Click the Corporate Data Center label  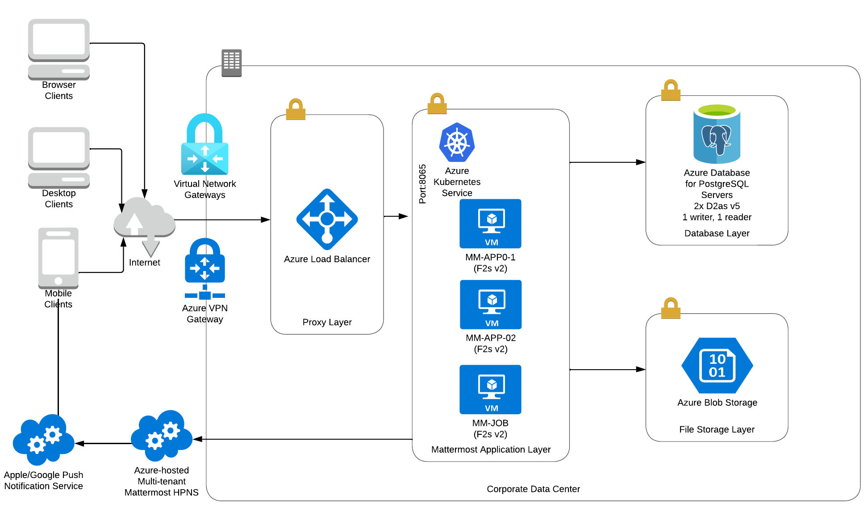[533, 489]
